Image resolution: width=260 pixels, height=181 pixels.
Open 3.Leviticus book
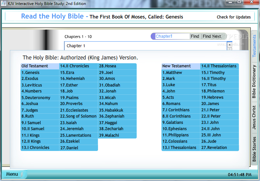click(x=40, y=85)
